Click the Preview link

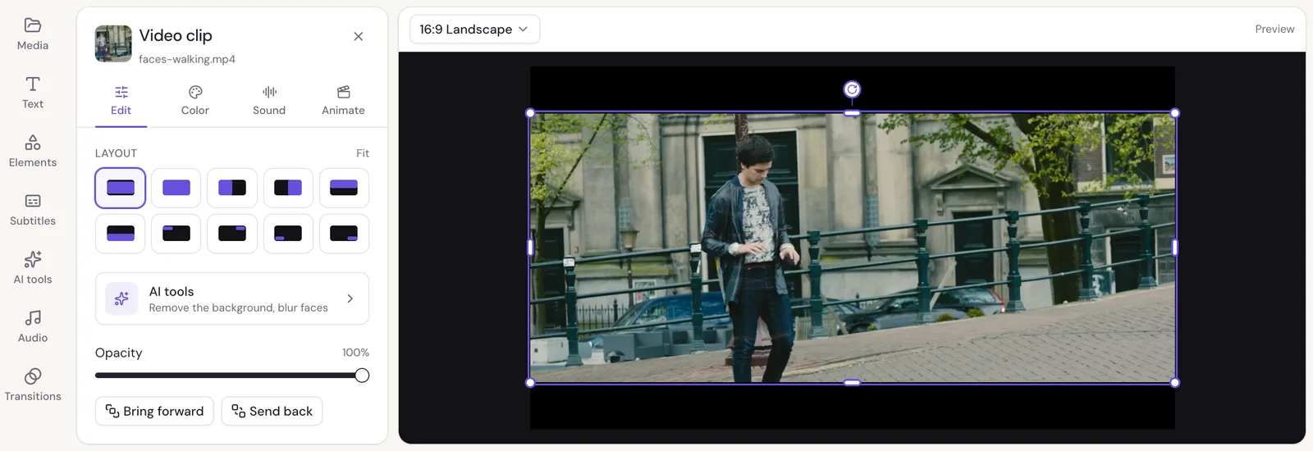click(1274, 30)
